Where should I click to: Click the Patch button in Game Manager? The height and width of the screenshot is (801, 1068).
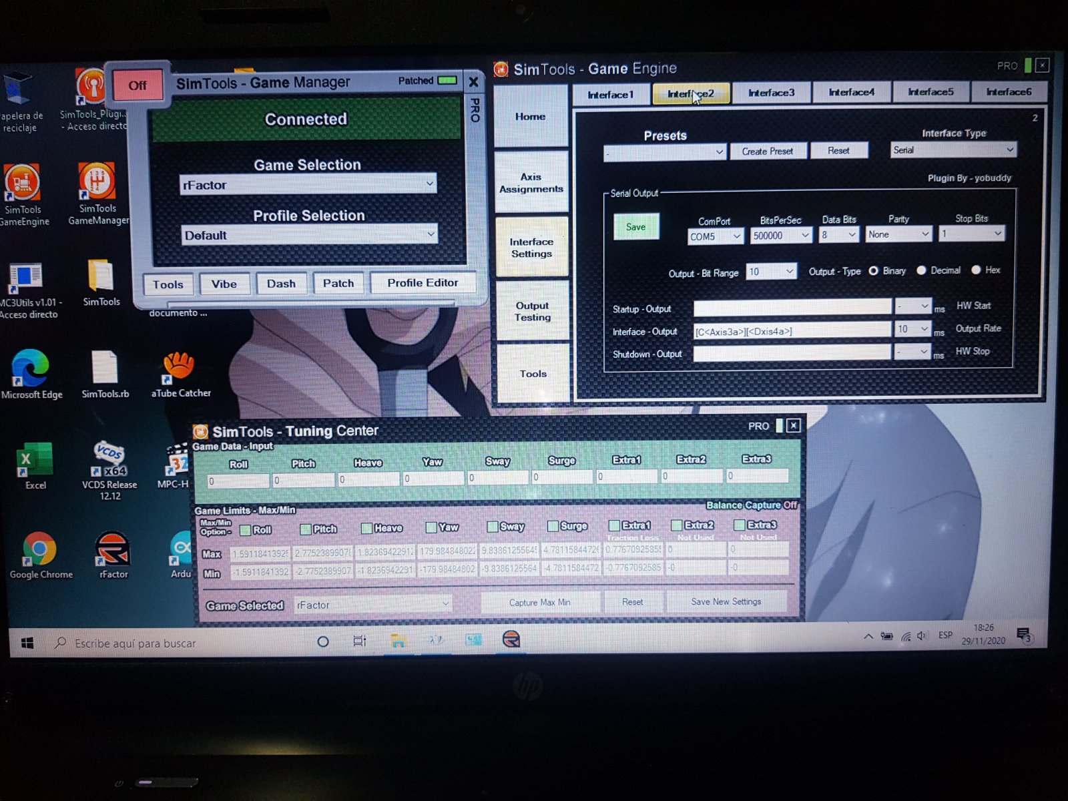(338, 283)
